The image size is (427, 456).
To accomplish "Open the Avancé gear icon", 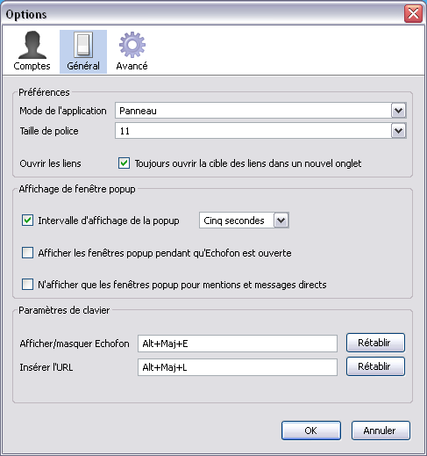I will coord(132,45).
